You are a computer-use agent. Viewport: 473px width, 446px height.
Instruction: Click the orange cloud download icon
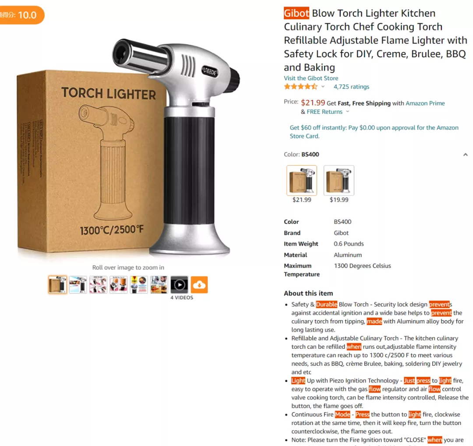click(199, 285)
